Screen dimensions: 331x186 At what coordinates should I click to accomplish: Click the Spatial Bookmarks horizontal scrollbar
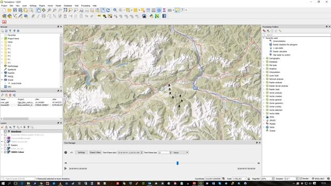click(x=16, y=119)
